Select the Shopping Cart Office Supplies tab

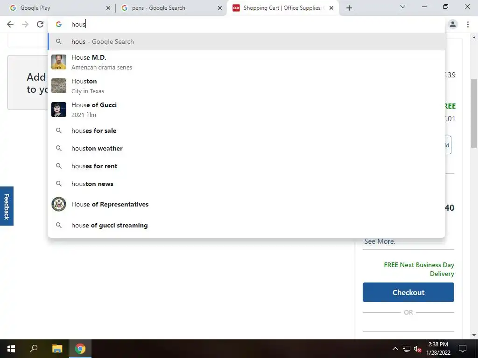pyautogui.click(x=282, y=8)
